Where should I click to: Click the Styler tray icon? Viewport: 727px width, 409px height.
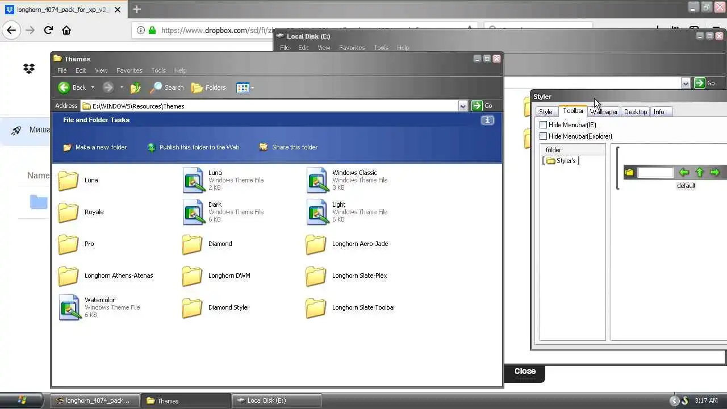[x=685, y=400]
